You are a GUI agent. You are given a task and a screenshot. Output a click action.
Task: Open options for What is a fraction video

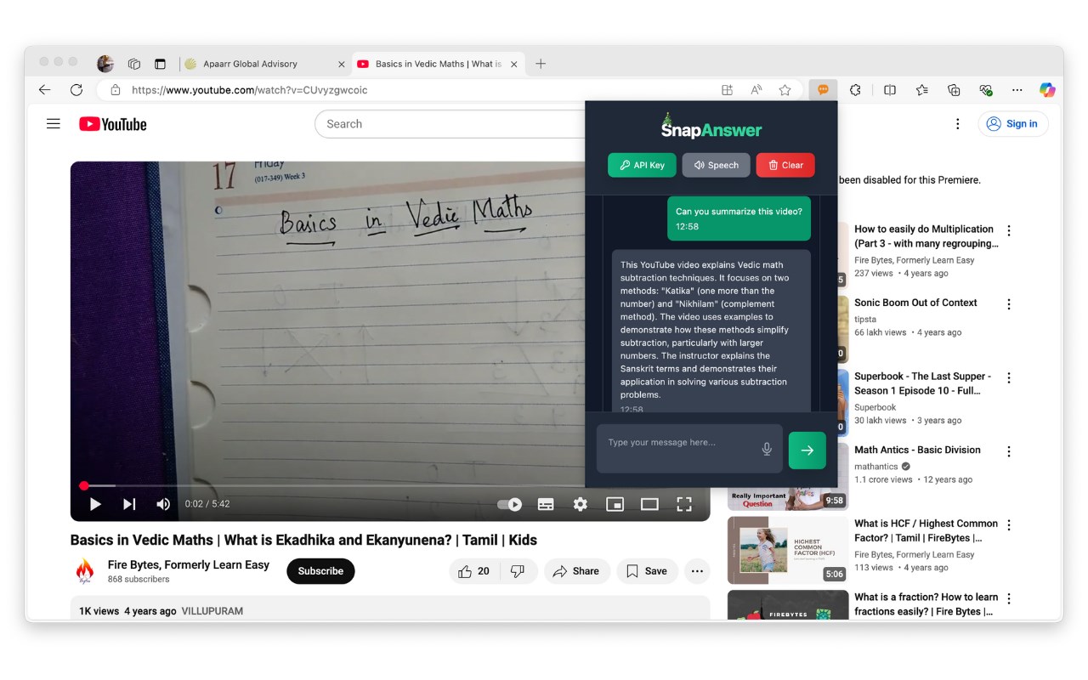click(1009, 598)
